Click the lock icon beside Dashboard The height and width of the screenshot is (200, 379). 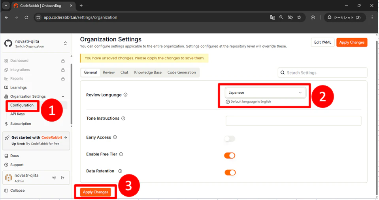[x=63, y=61]
